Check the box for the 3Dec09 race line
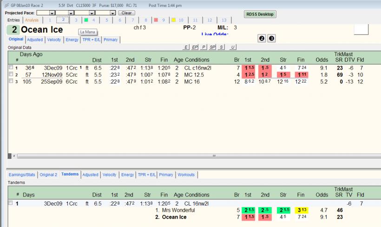This screenshot has width=381, height=227. click(x=11, y=67)
